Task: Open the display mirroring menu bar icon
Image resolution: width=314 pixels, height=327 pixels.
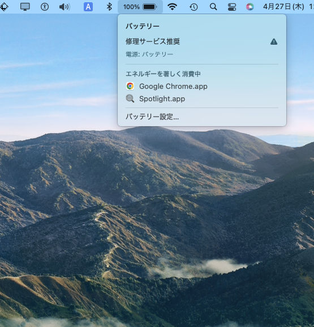Action: pyautogui.click(x=25, y=7)
